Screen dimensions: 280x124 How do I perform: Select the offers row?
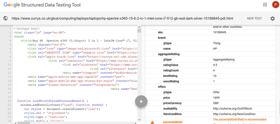tap(210, 87)
